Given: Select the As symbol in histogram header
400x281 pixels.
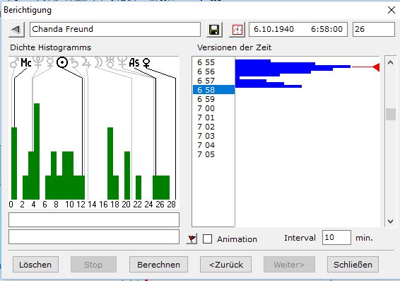Looking at the screenshot, I should pyautogui.click(x=134, y=62).
